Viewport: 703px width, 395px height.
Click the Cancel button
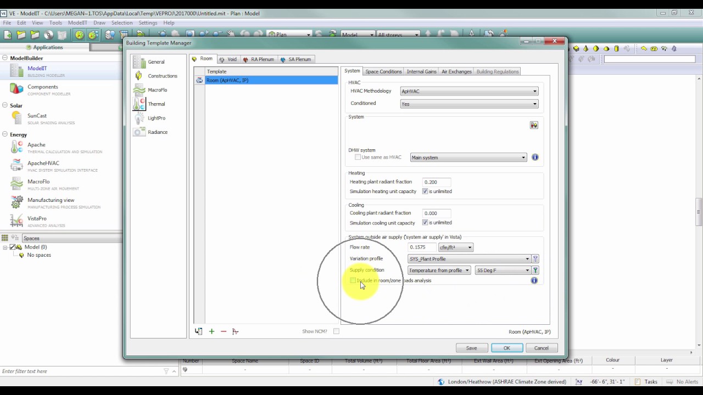(x=542, y=348)
